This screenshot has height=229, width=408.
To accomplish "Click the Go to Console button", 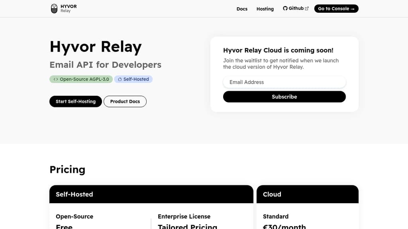I will tap(336, 8).
